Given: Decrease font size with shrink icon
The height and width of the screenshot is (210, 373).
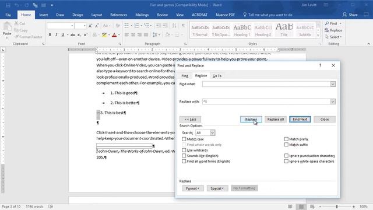Looking at the screenshot, I should point(97,26).
